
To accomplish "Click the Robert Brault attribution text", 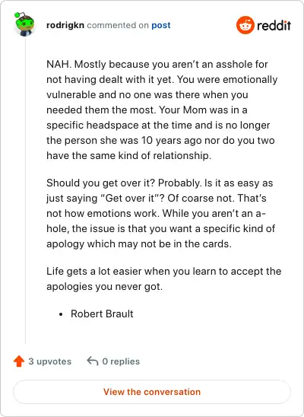I will coord(102,314).
